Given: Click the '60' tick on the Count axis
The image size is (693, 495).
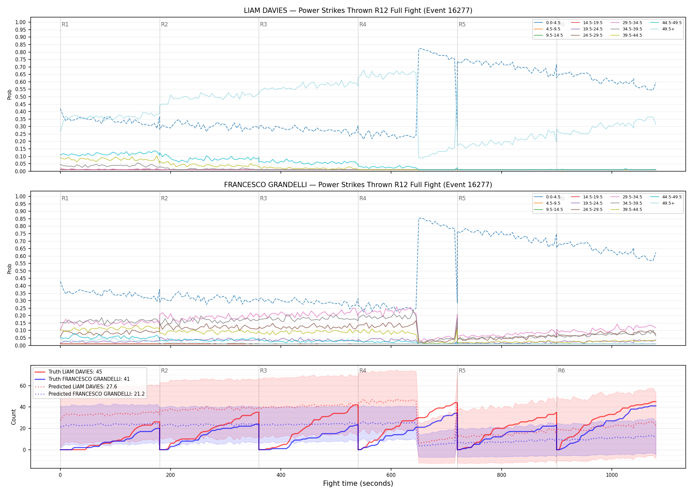Looking at the screenshot, I should pyautogui.click(x=23, y=386).
